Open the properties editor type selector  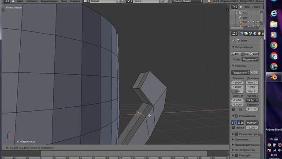coord(234,34)
